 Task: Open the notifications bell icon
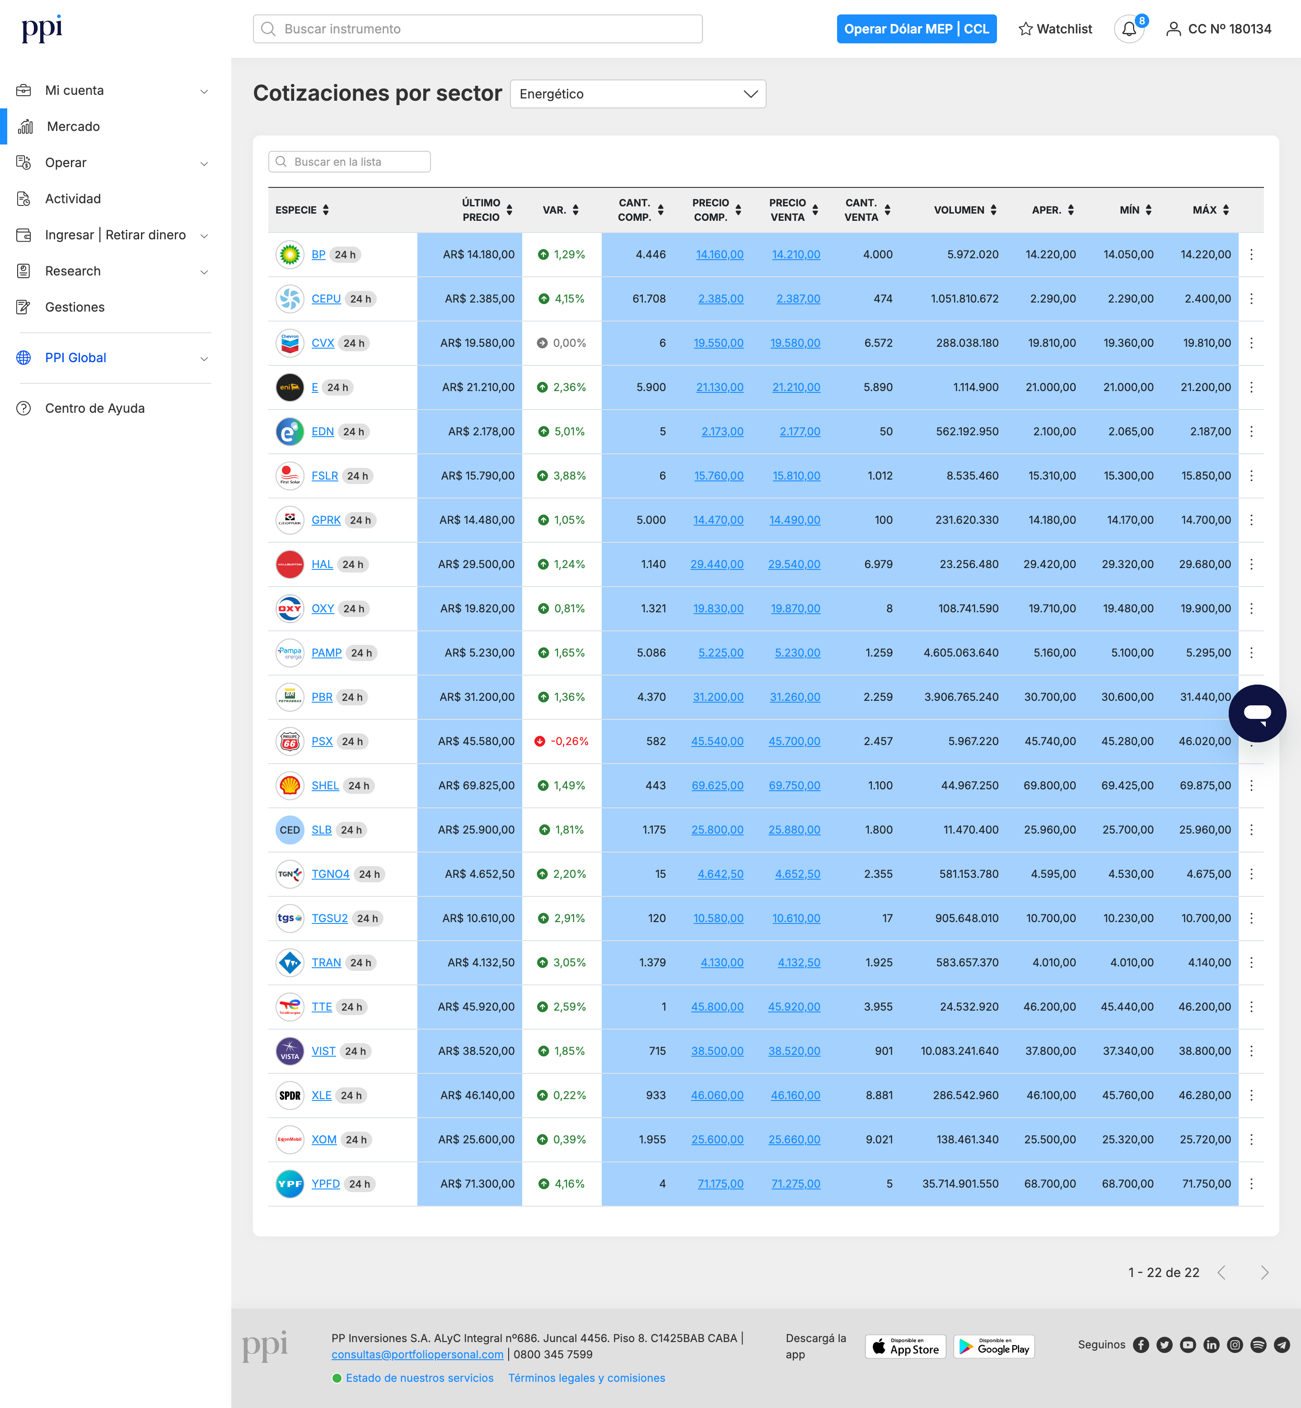click(x=1128, y=29)
